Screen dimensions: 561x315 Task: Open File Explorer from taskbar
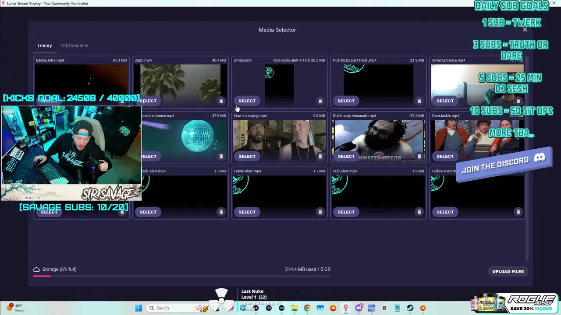[x=294, y=308]
